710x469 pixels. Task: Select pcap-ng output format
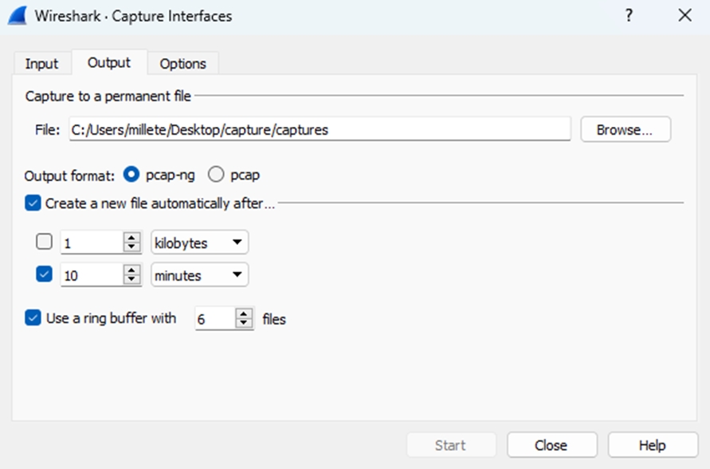point(131,175)
